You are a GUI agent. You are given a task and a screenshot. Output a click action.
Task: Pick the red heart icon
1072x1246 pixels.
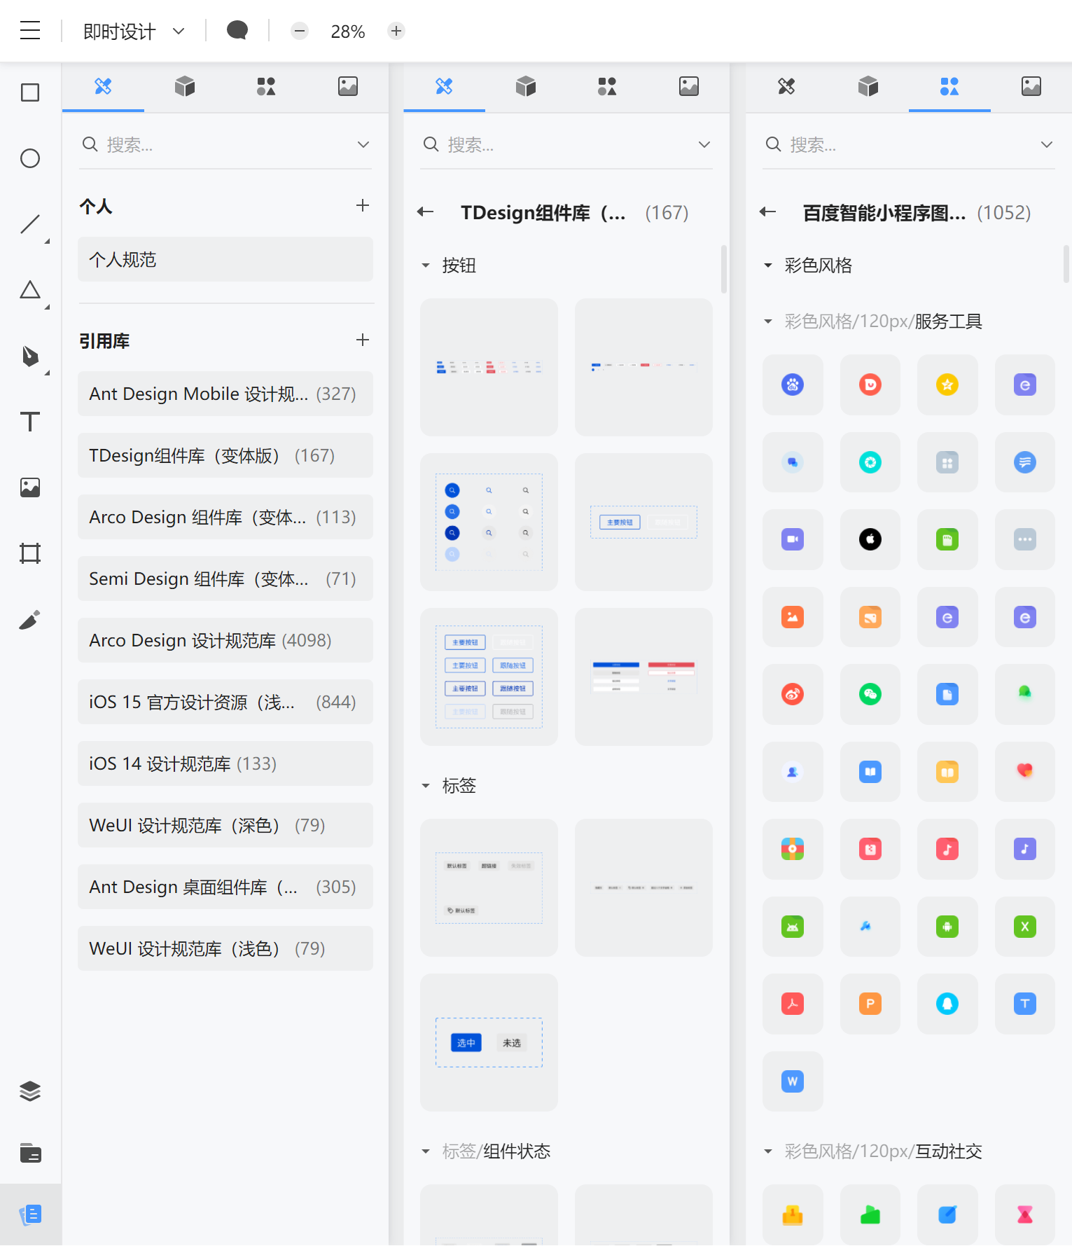1025,772
